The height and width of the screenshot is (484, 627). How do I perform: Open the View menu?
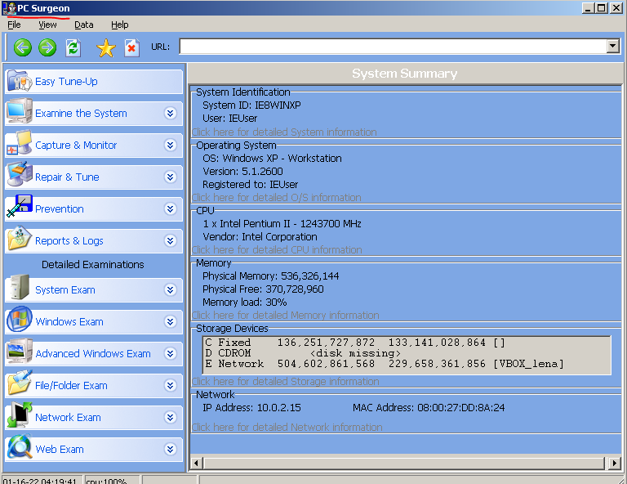[x=47, y=25]
